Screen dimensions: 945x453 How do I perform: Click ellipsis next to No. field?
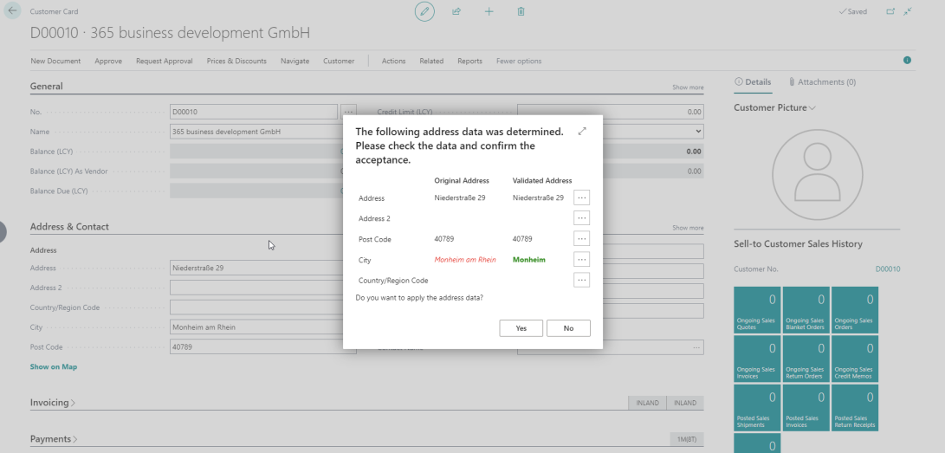tap(348, 112)
